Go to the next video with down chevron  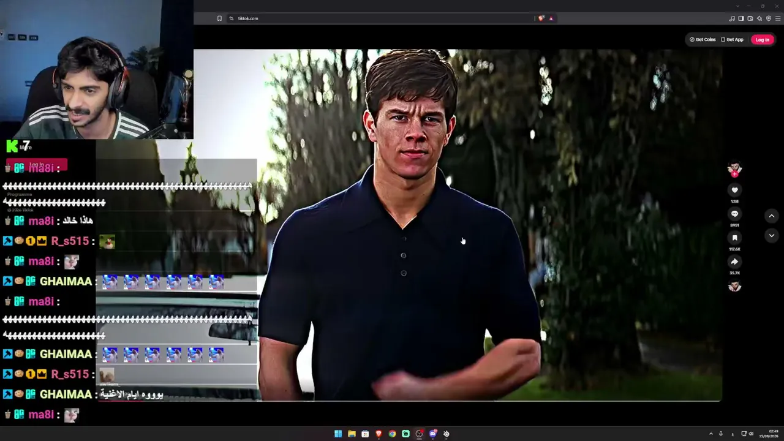click(772, 235)
